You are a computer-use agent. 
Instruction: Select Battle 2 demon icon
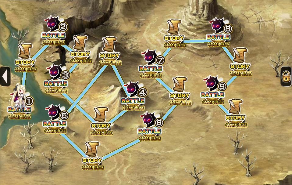pos(53,24)
